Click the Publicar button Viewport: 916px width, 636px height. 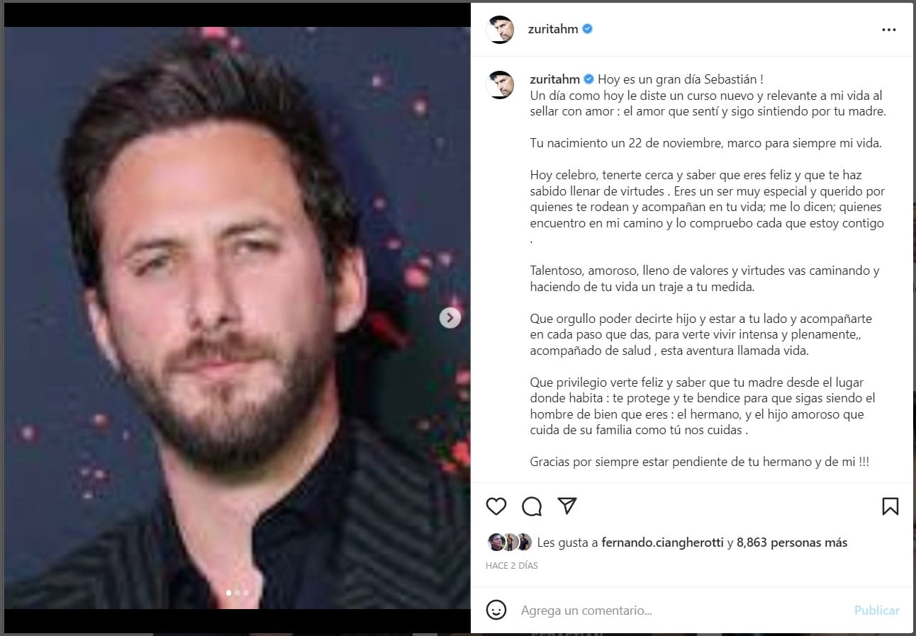pyautogui.click(x=876, y=610)
